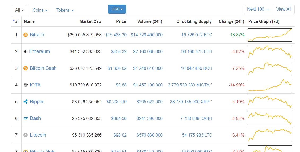Image resolution: width=300 pixels, height=152 pixels.
Task: Click the sort arrow beside the # column
Action: coord(14,20)
